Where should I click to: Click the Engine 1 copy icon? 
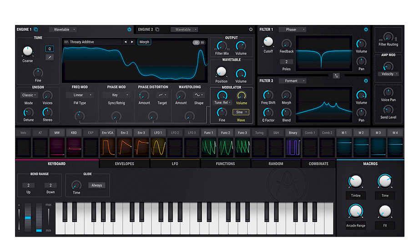36,30
